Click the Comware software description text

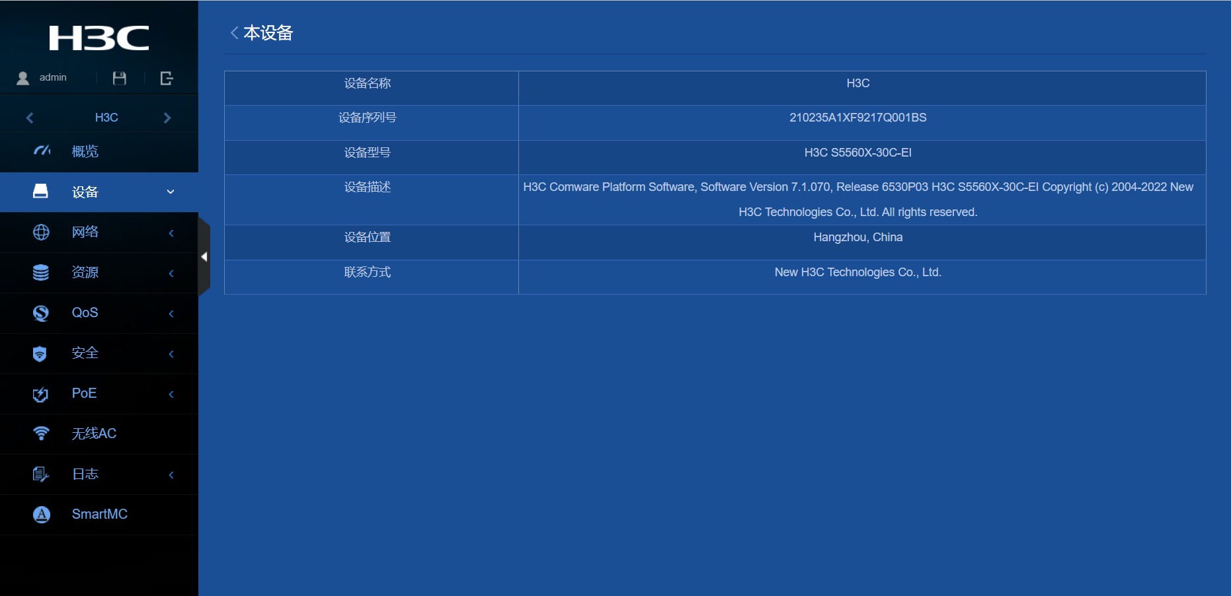tap(858, 200)
